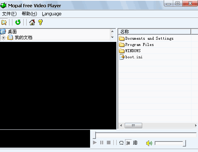Click the 名称 column header
This screenshot has width=198, height=152.
[155, 32]
